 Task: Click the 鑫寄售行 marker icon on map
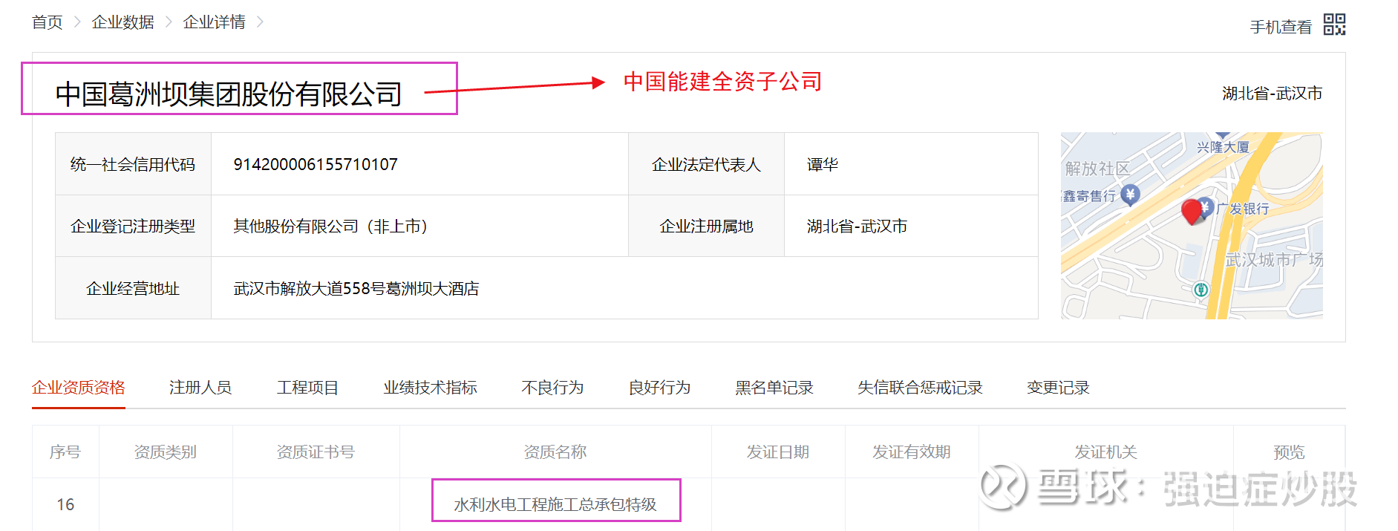click(x=1130, y=195)
